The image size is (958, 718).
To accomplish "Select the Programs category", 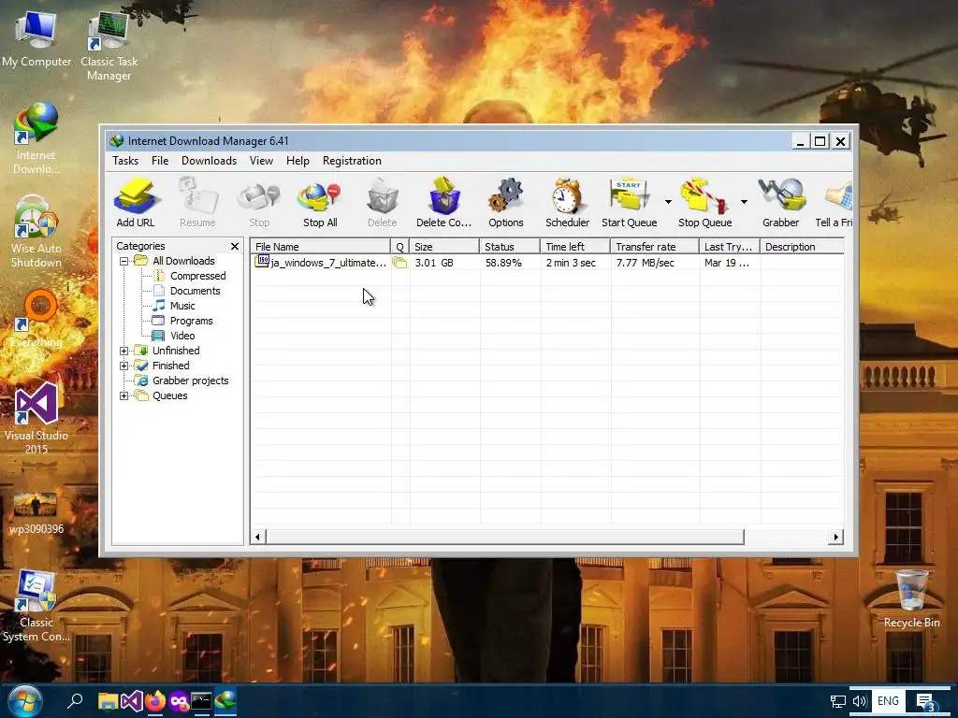I will (191, 322).
